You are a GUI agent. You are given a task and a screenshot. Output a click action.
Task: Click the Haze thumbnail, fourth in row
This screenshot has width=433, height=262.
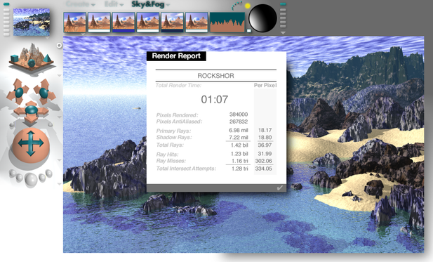click(x=148, y=21)
